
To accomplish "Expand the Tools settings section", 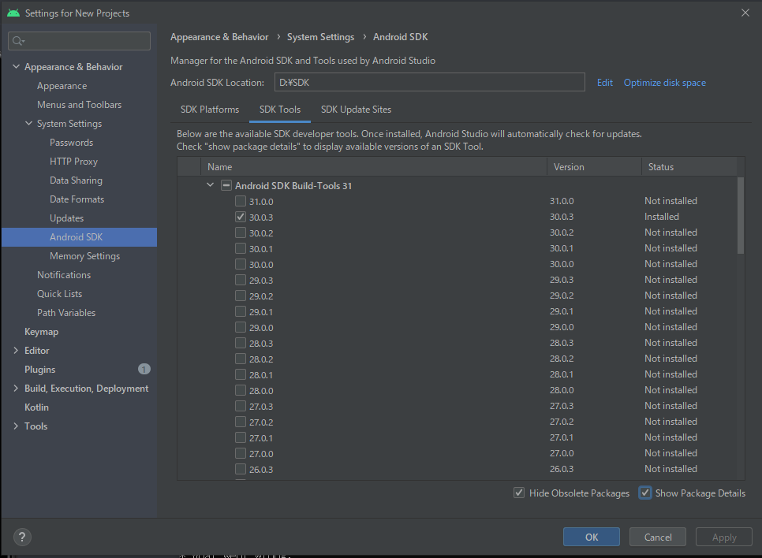I will click(x=16, y=426).
